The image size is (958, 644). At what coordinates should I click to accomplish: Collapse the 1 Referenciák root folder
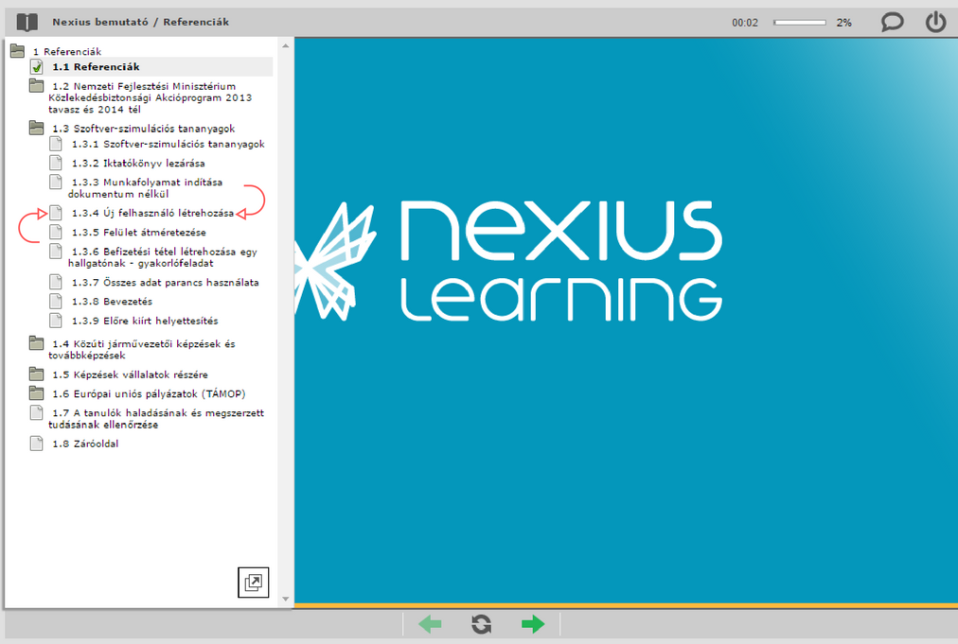click(17, 51)
